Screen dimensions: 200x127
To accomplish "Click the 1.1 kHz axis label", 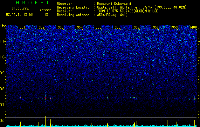I will click(3, 41).
